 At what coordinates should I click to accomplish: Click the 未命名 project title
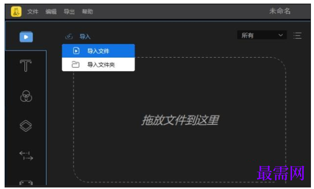(280, 11)
